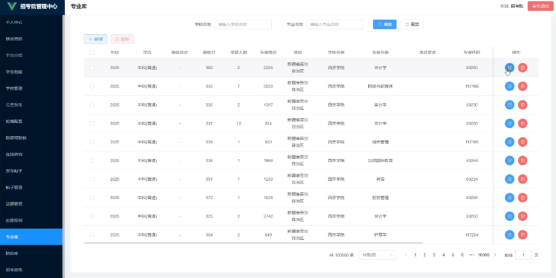Edit the row with lowest score 325
The height and width of the screenshot is (278, 556).
509,216
